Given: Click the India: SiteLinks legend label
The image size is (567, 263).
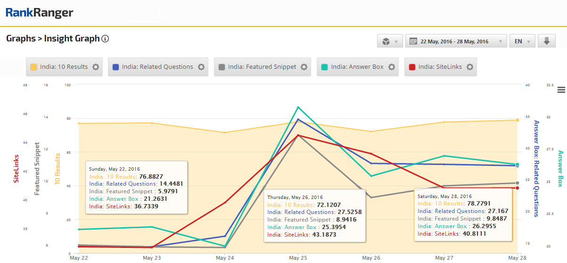Looking at the screenshot, I should click(440, 67).
